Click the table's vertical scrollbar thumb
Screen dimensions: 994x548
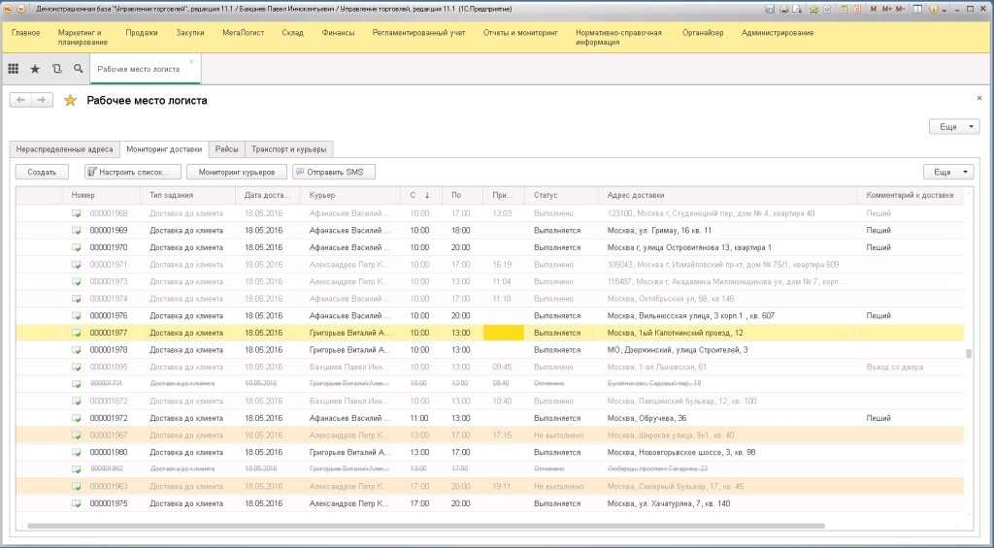tap(968, 354)
